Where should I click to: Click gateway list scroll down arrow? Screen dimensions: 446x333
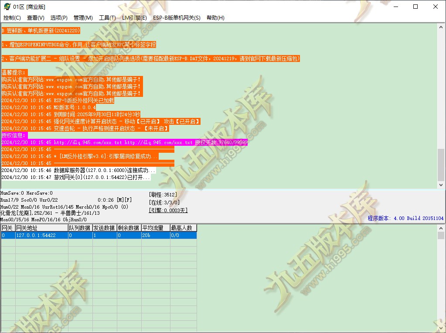(441, 328)
